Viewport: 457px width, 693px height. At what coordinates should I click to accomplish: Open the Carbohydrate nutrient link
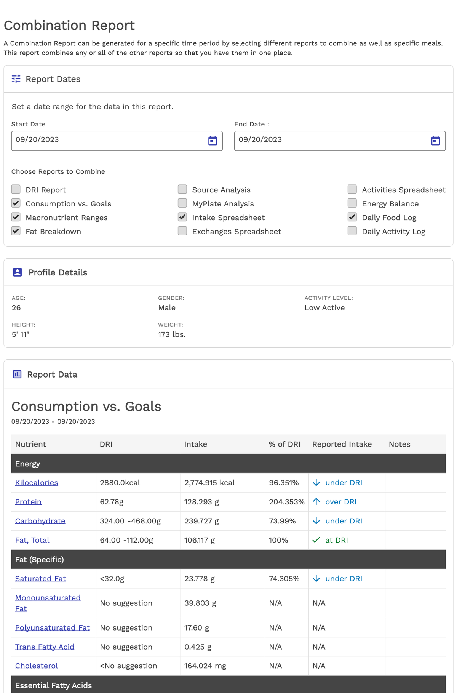pos(40,520)
